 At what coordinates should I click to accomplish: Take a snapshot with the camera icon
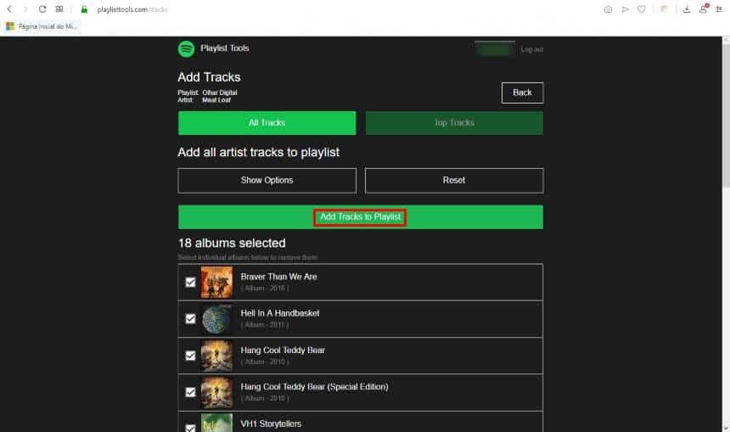(x=608, y=9)
